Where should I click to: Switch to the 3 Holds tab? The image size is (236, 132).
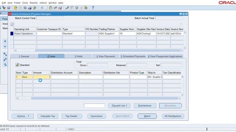point(79,56)
